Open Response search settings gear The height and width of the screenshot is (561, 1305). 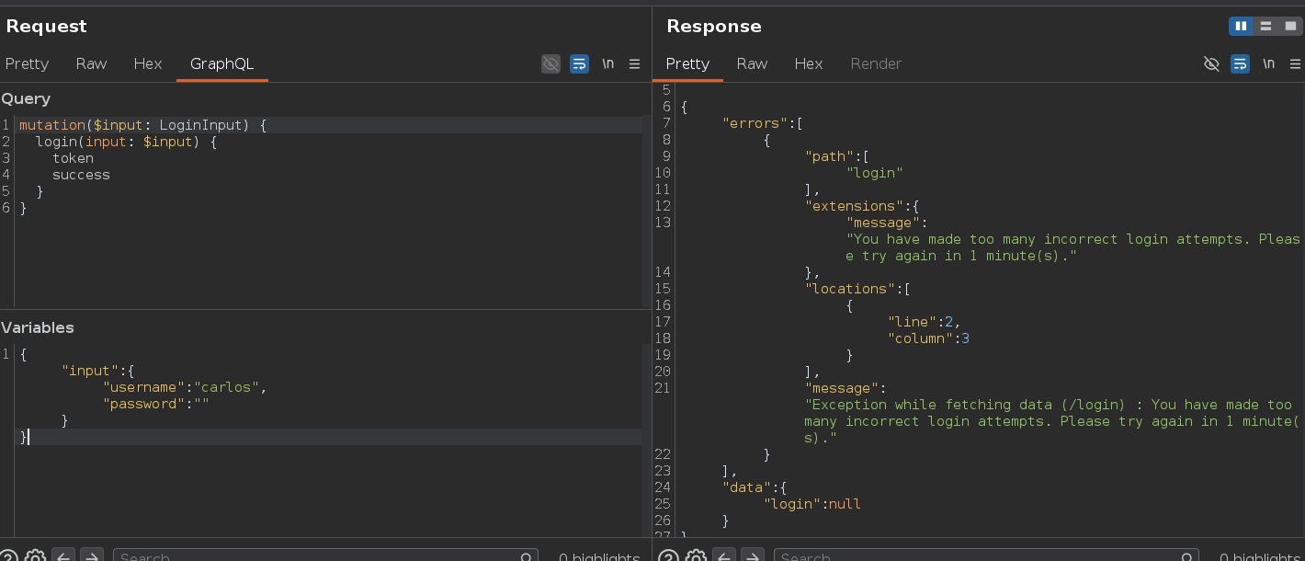click(x=696, y=557)
